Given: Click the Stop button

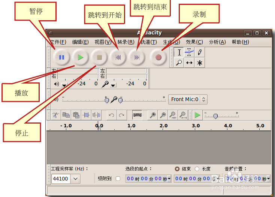Looking at the screenshot, I should click(99, 57).
